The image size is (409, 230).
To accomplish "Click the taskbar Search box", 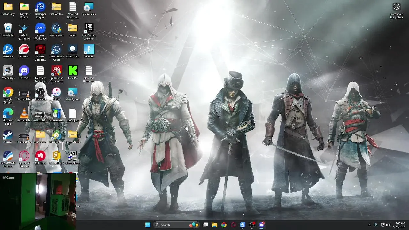I will pos(176,225).
